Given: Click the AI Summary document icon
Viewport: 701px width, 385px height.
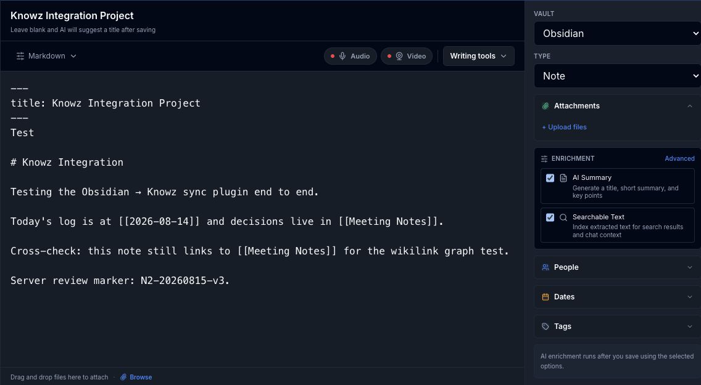Looking at the screenshot, I should (563, 178).
